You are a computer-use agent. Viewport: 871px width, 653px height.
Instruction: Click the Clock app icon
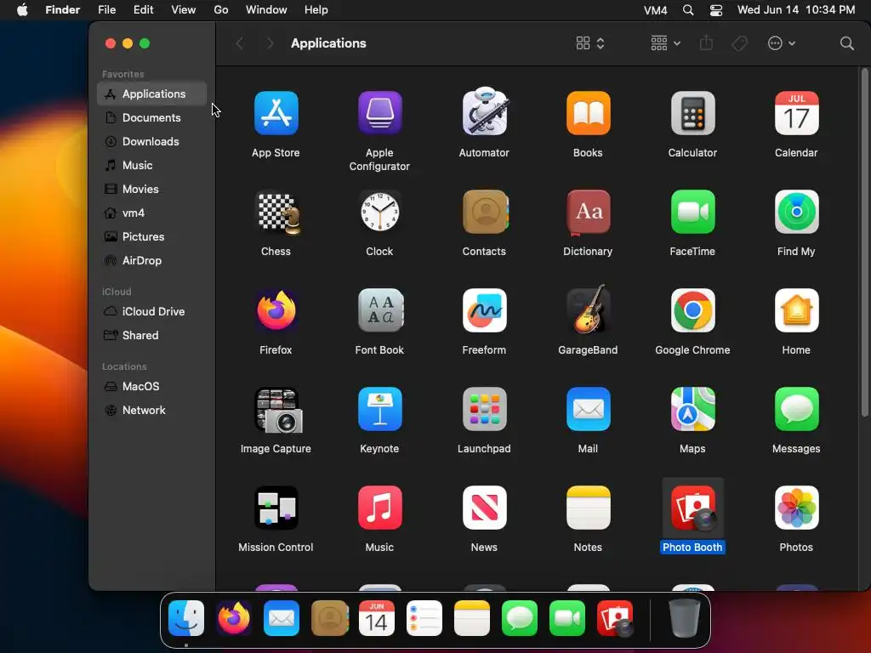tap(380, 212)
